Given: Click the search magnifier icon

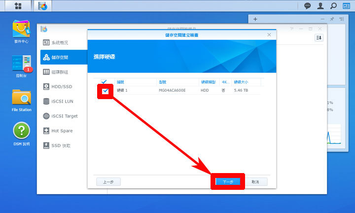Looking at the screenshot, I should [x=333, y=5].
